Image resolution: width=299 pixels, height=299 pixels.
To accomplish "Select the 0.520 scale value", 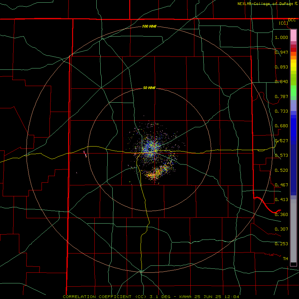I will pos(281,170).
